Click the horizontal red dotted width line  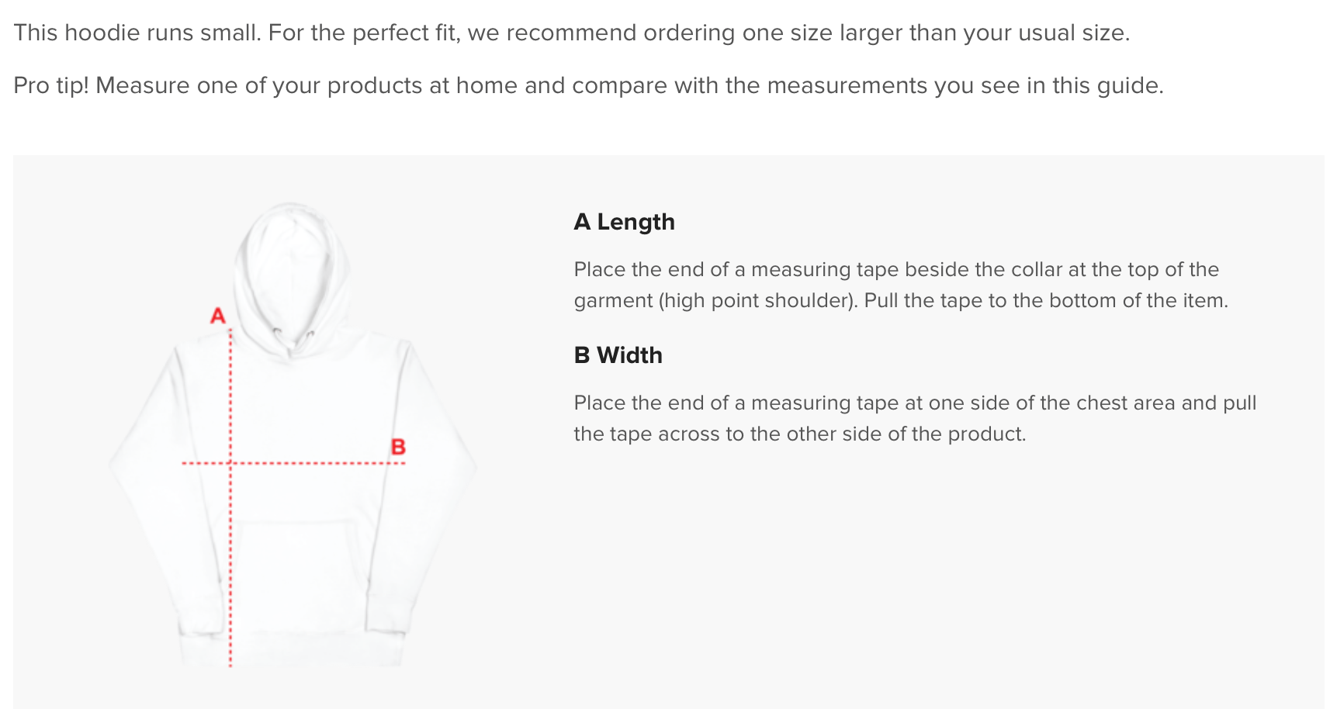click(x=326, y=463)
